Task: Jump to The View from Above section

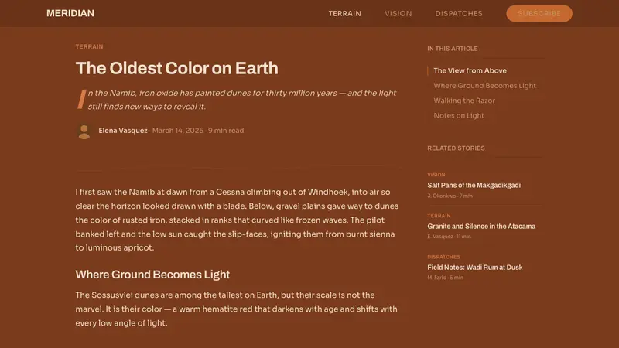Action: 470,70
